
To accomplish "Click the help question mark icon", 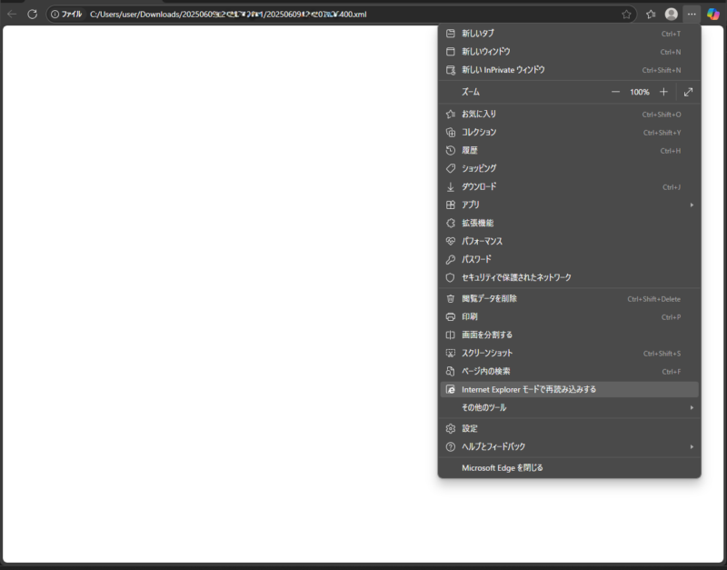I will 450,446.
